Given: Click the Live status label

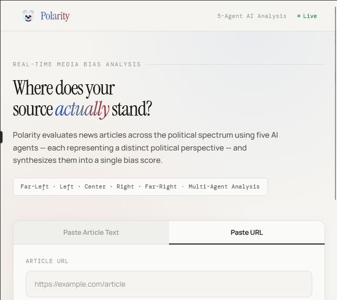Looking at the screenshot, I should click(310, 16).
